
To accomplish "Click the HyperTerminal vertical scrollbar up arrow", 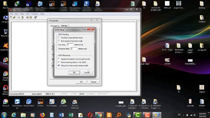I will coord(139,21).
